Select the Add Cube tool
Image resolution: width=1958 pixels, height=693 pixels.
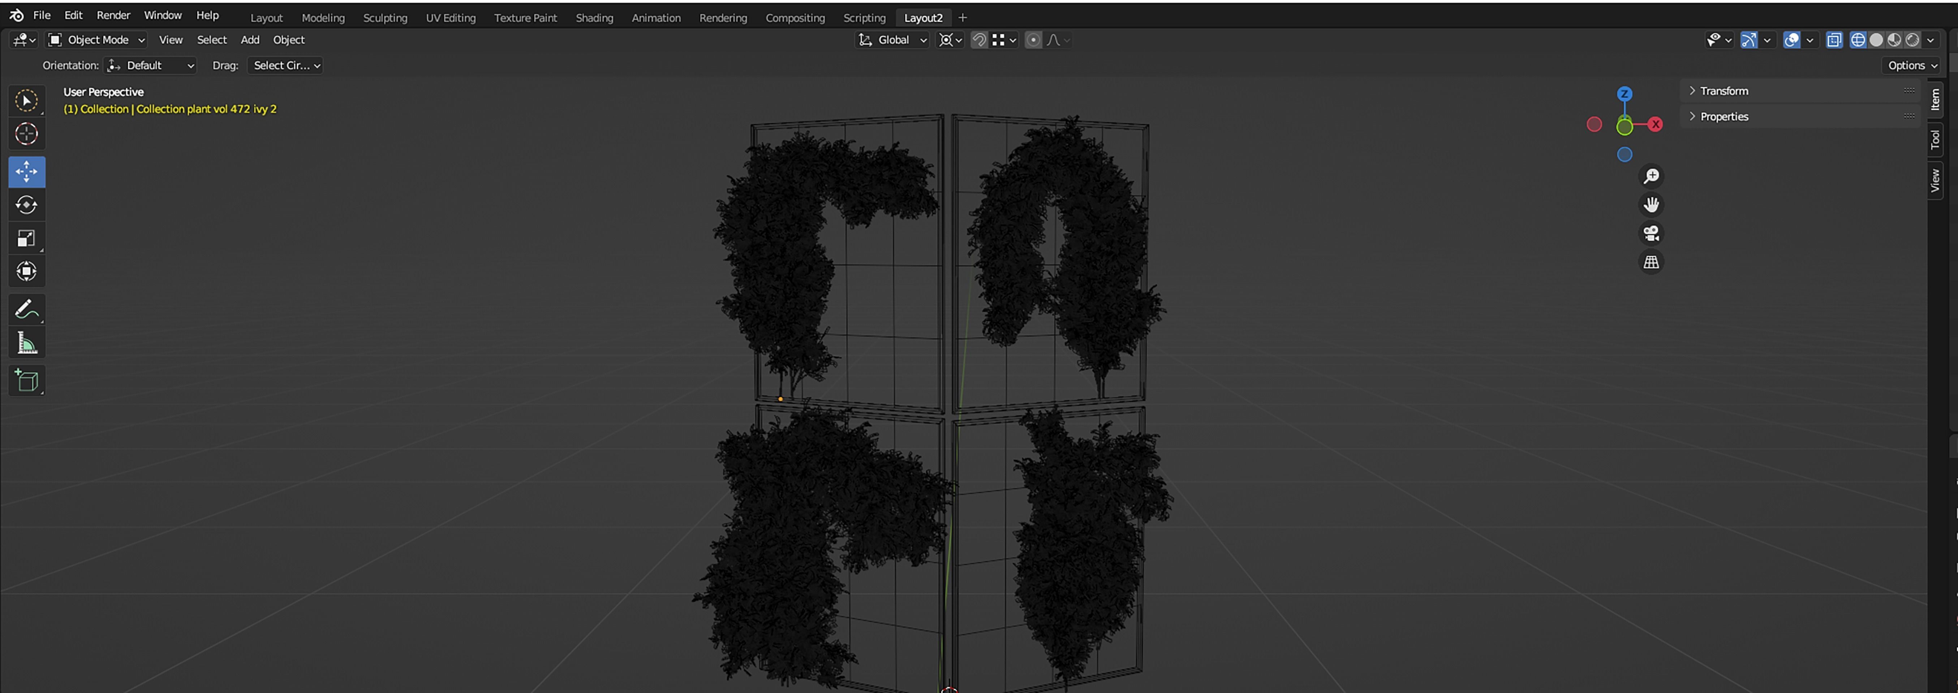point(27,381)
